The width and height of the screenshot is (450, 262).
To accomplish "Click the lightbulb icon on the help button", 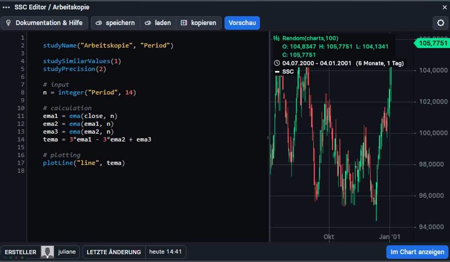I will (x=8, y=23).
